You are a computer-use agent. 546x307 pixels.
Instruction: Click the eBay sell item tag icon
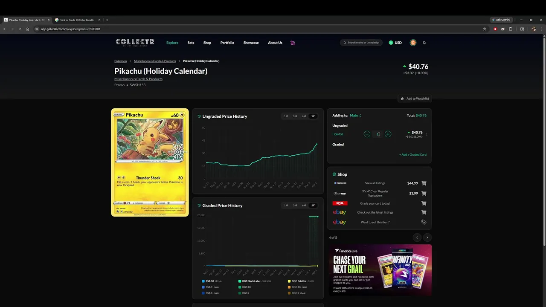coord(424,222)
